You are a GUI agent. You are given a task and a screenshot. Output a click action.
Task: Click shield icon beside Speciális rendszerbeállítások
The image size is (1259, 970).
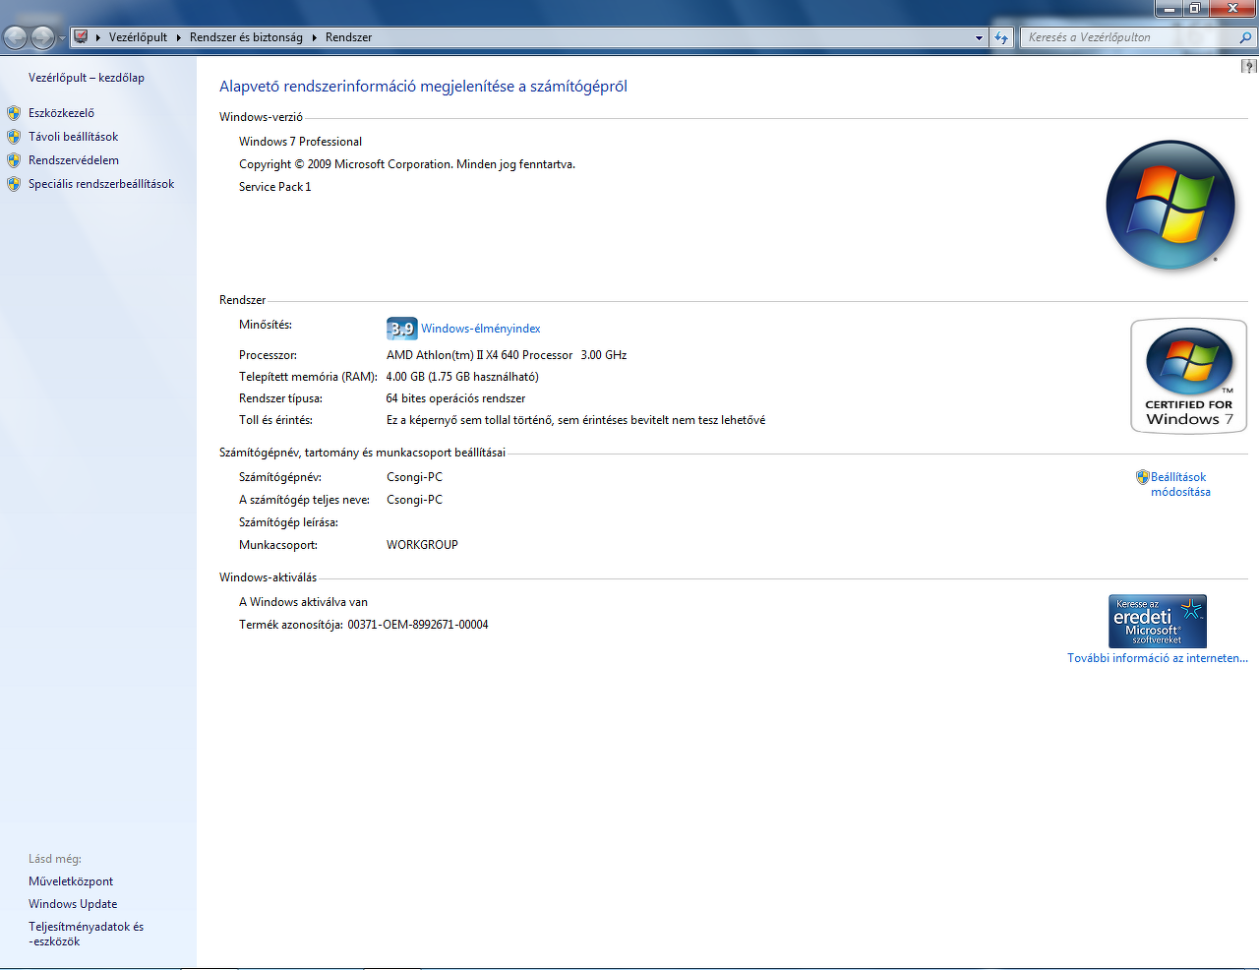[x=14, y=184]
